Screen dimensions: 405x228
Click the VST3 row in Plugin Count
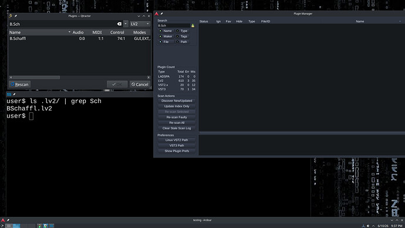177,89
